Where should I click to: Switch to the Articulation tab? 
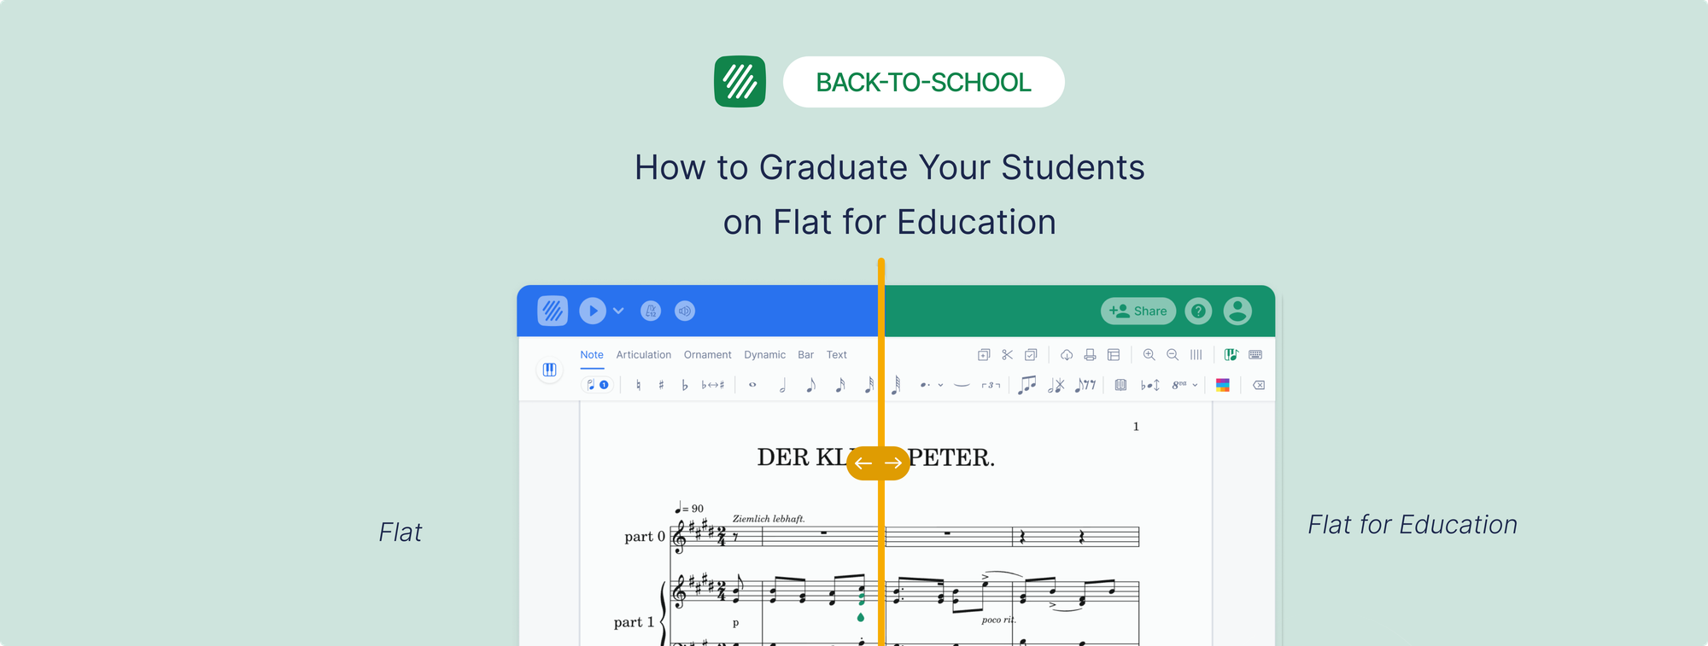(x=644, y=355)
